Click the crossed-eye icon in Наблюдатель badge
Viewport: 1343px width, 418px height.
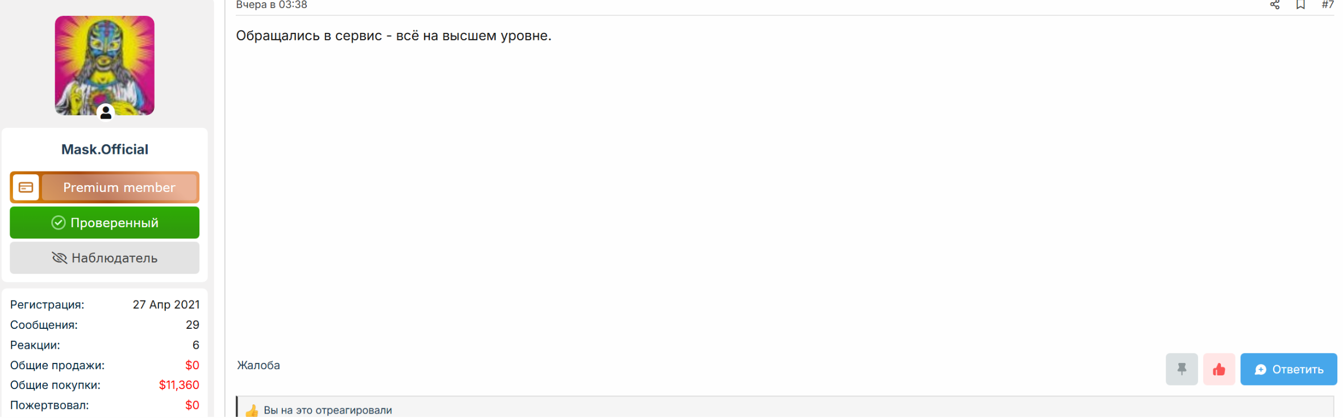(x=60, y=258)
